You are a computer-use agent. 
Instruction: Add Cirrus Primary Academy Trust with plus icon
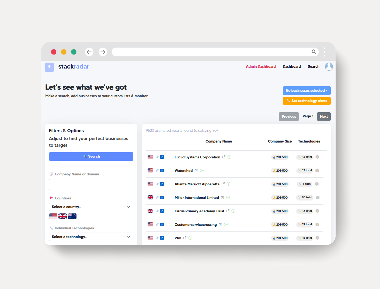[x=233, y=211]
